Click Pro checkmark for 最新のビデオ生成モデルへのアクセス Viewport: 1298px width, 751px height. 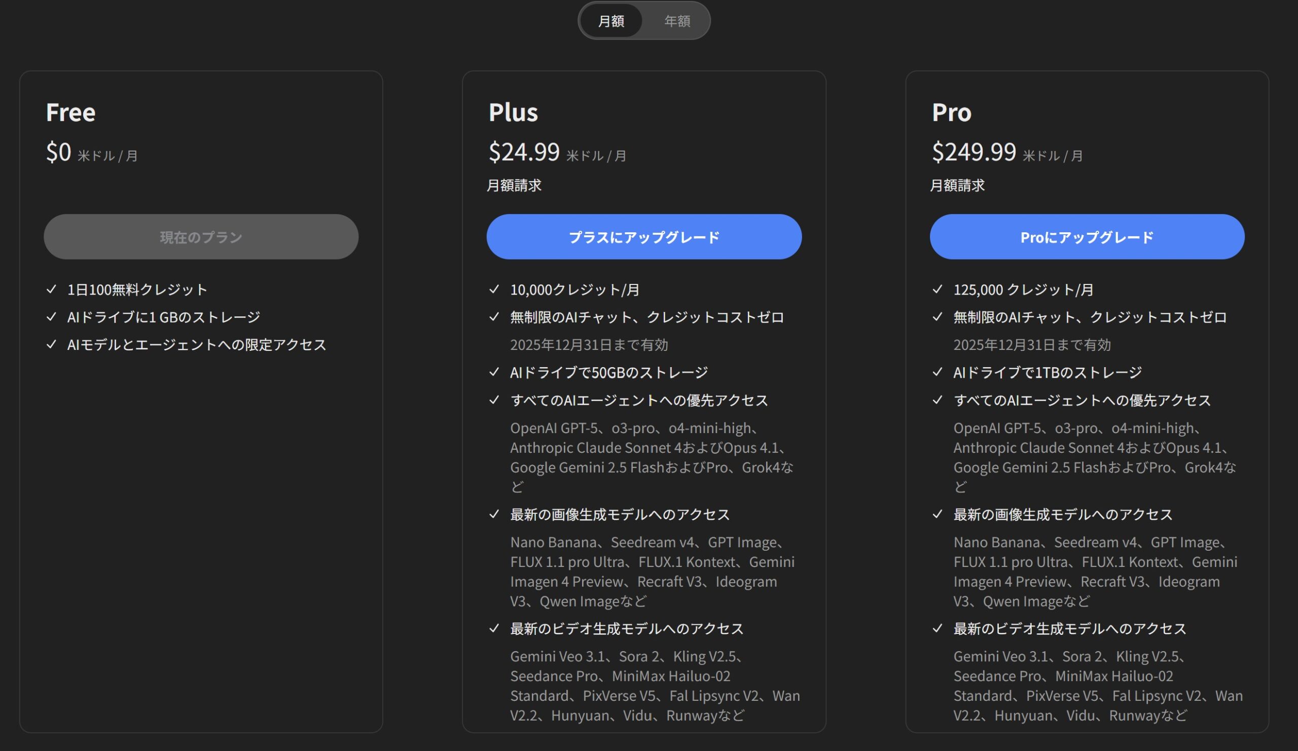(937, 628)
